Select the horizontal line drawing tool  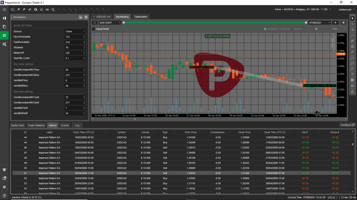pos(352,35)
